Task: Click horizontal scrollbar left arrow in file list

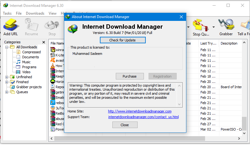Action: pos(51,139)
